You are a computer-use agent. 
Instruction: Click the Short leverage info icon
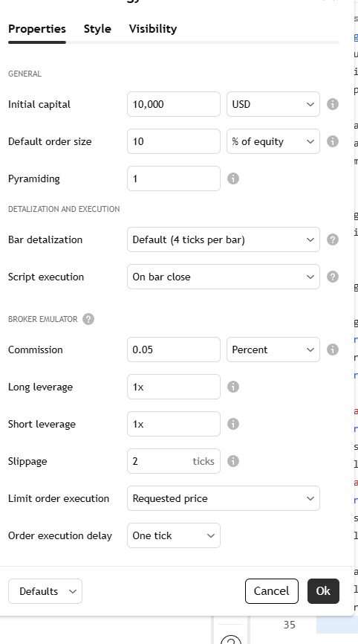(233, 424)
